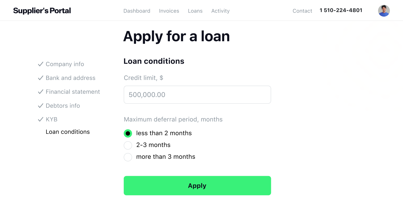Open the Contact link
The width and height of the screenshot is (403, 216).
pyautogui.click(x=302, y=11)
